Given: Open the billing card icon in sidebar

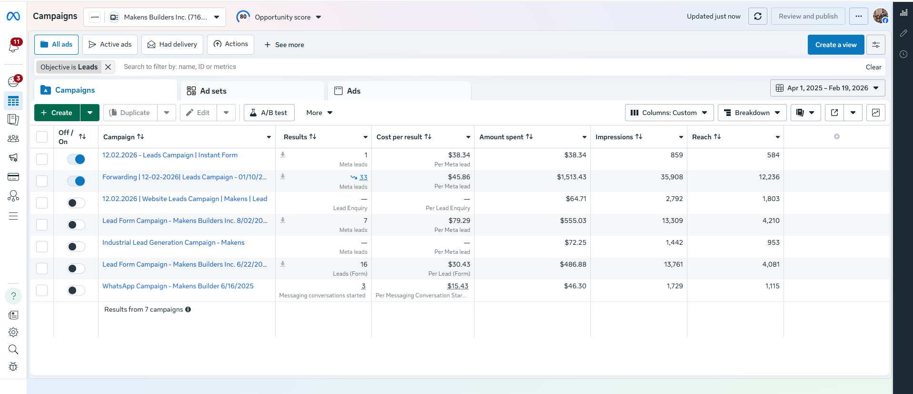Looking at the screenshot, I should point(13,177).
